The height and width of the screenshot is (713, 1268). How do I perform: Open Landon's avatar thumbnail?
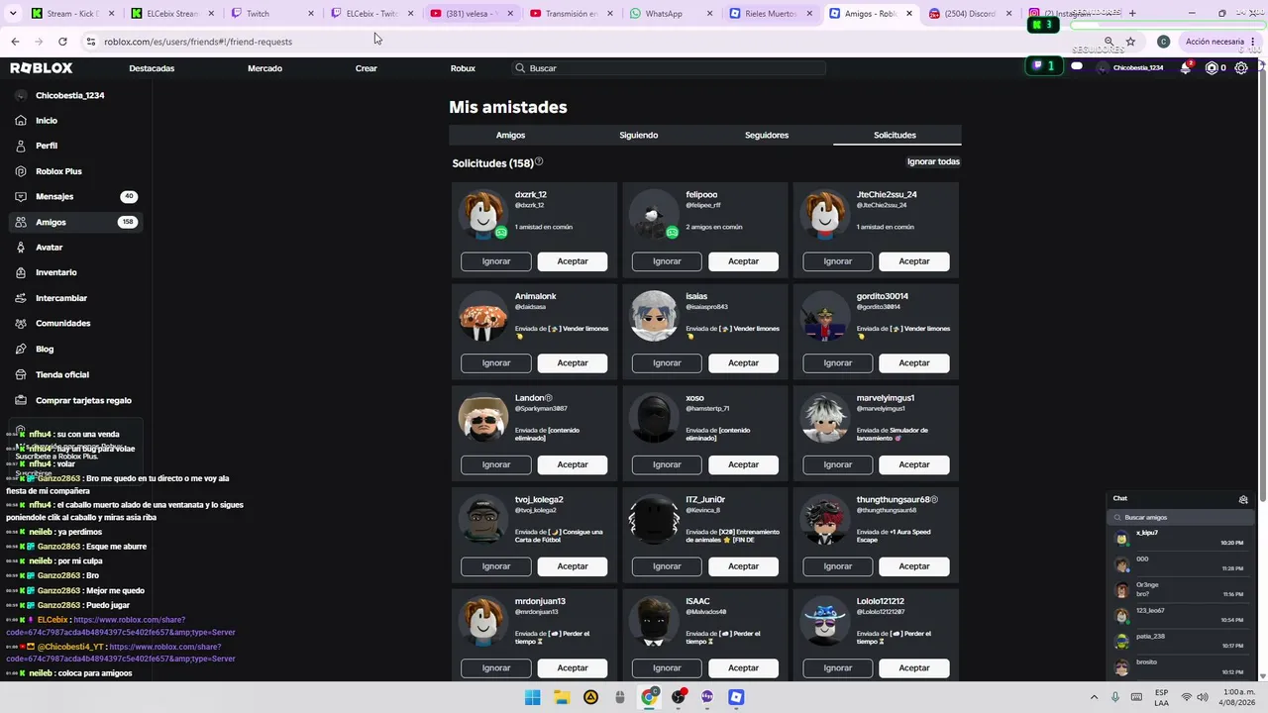pyautogui.click(x=483, y=418)
